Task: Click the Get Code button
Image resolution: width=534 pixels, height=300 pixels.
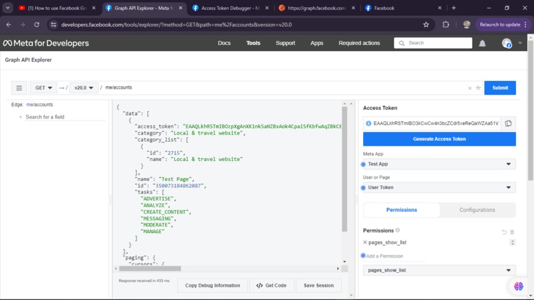Action: pos(272,285)
